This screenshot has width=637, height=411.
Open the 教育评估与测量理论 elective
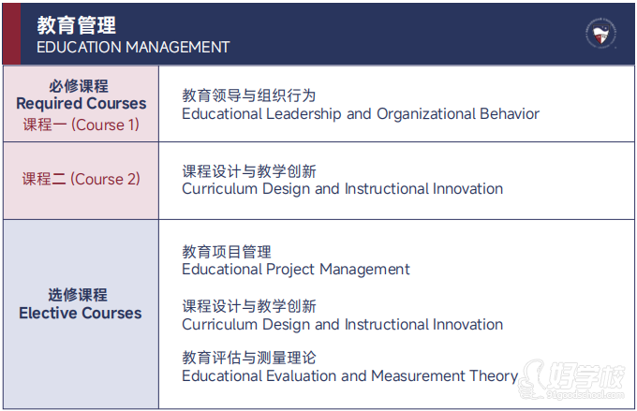click(x=249, y=358)
